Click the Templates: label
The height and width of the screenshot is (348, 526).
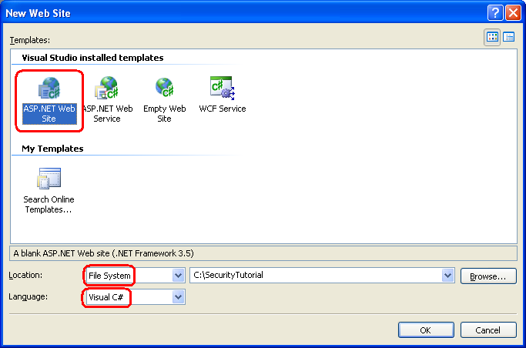[x=30, y=40]
